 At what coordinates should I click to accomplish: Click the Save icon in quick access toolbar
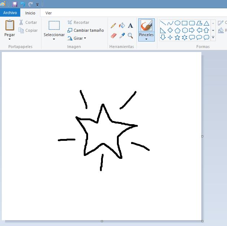tap(15, 4)
